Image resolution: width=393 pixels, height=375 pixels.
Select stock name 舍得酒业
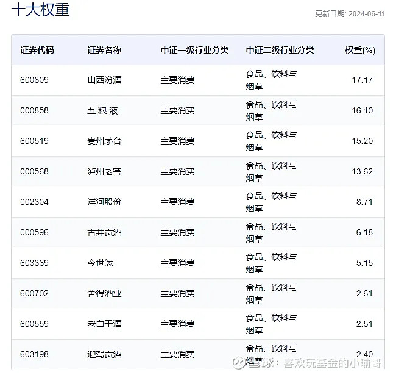[104, 293]
